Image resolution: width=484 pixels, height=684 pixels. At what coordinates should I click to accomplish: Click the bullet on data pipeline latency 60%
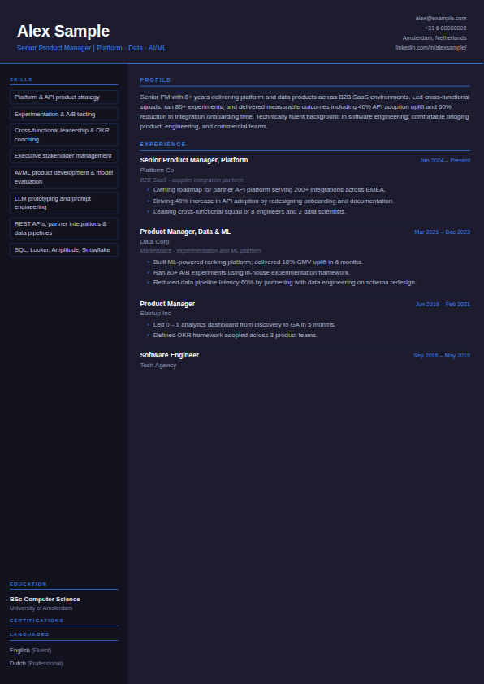285,282
